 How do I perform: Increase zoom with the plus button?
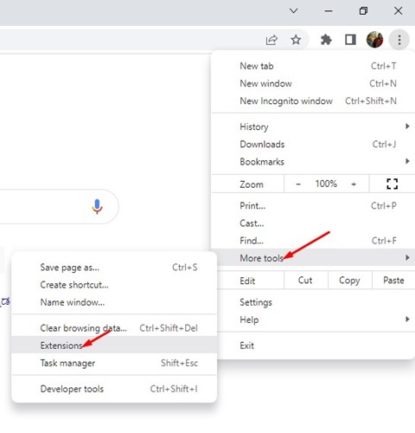[x=354, y=184]
